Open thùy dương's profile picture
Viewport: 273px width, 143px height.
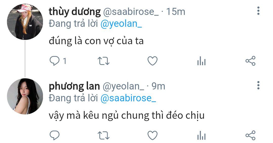[25, 22]
